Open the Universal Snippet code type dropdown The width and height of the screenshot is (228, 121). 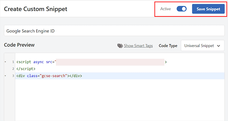coord(203,46)
